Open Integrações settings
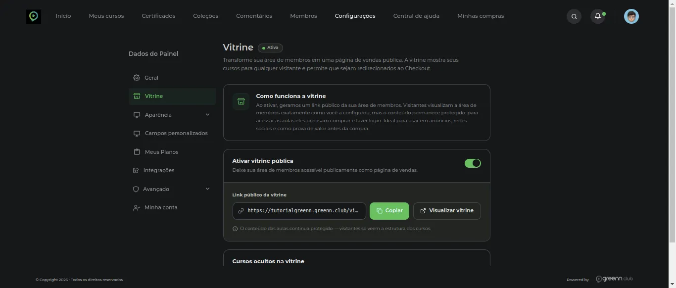 172,170
